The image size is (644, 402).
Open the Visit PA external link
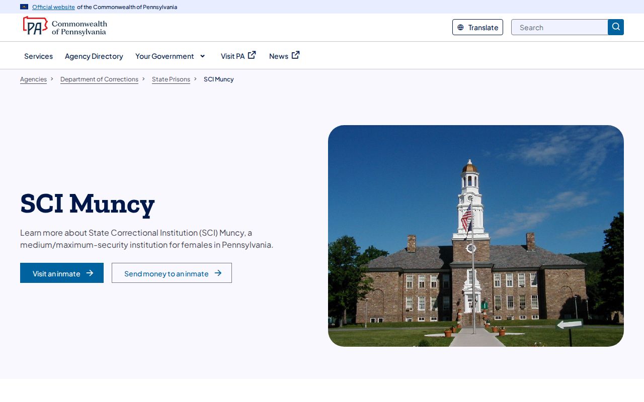coord(238,56)
